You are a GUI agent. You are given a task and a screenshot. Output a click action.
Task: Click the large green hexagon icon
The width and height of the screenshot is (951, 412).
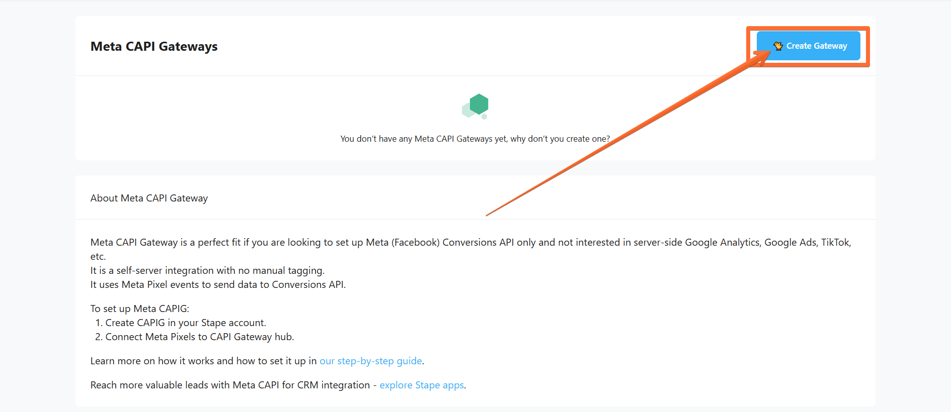pyautogui.click(x=479, y=104)
